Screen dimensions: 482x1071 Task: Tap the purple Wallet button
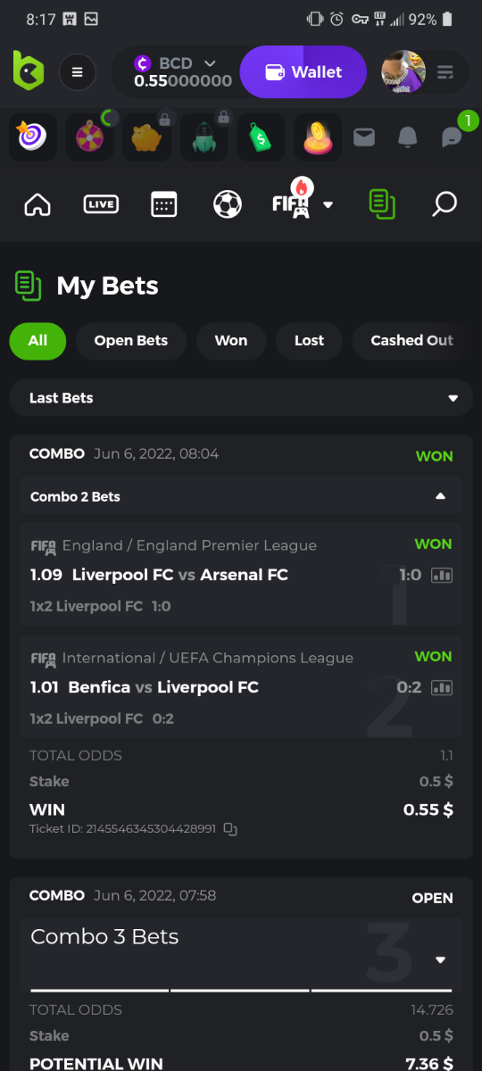pyautogui.click(x=303, y=71)
